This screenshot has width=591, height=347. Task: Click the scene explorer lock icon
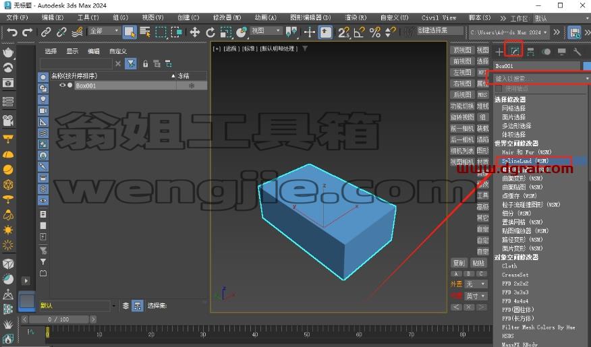tap(146, 64)
